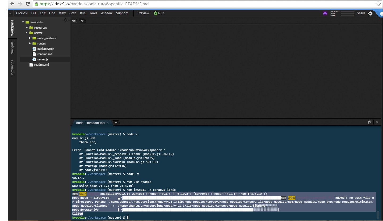Open the Tools menu
383x221 pixels.
click(93, 13)
